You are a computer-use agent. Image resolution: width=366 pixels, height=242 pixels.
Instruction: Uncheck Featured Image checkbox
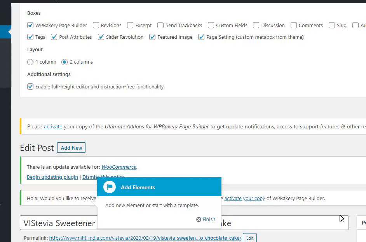152,37
